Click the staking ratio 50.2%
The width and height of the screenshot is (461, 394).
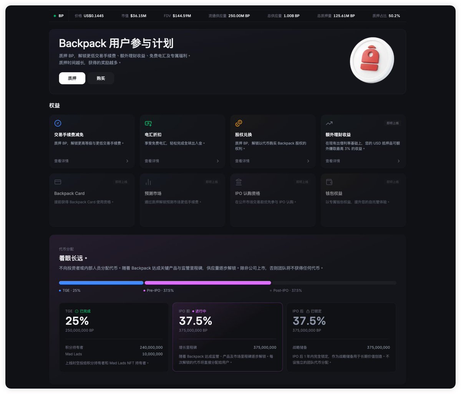click(x=394, y=16)
